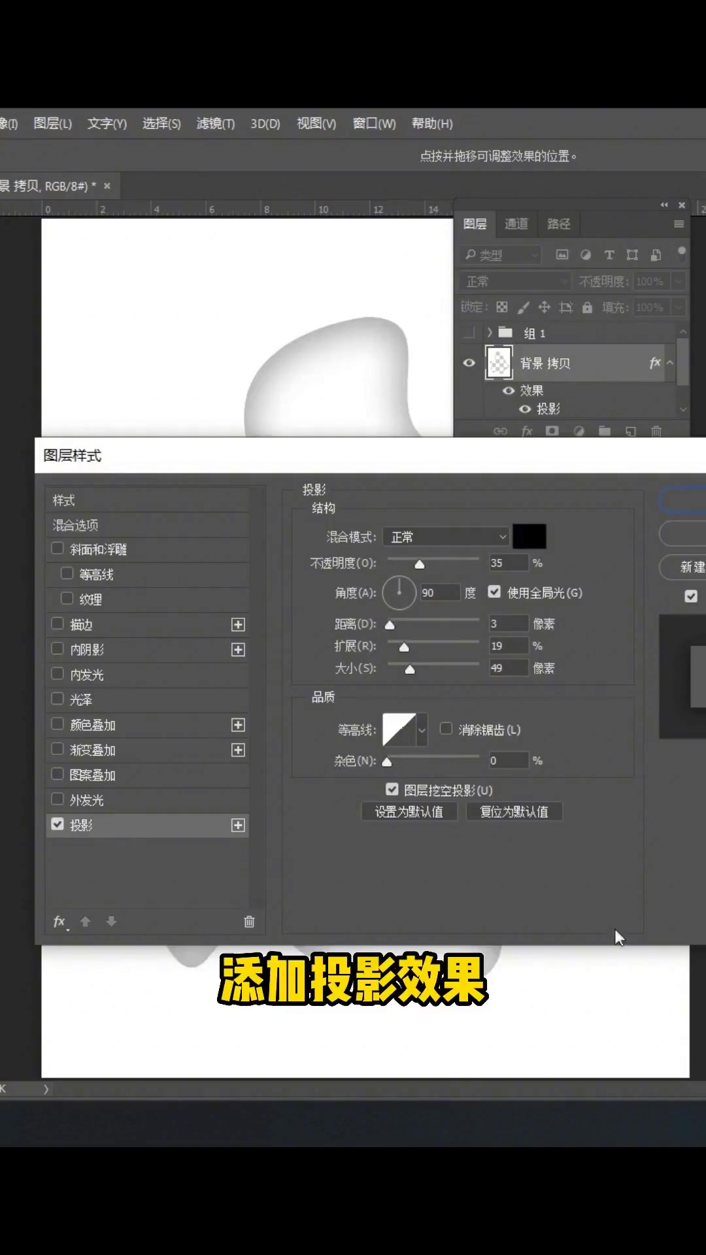The width and height of the screenshot is (706, 1255).
Task: Click plus icon beside 描边
Action: [238, 625]
